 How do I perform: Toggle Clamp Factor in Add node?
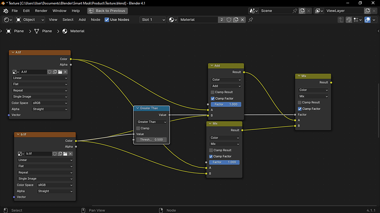pos(213,99)
